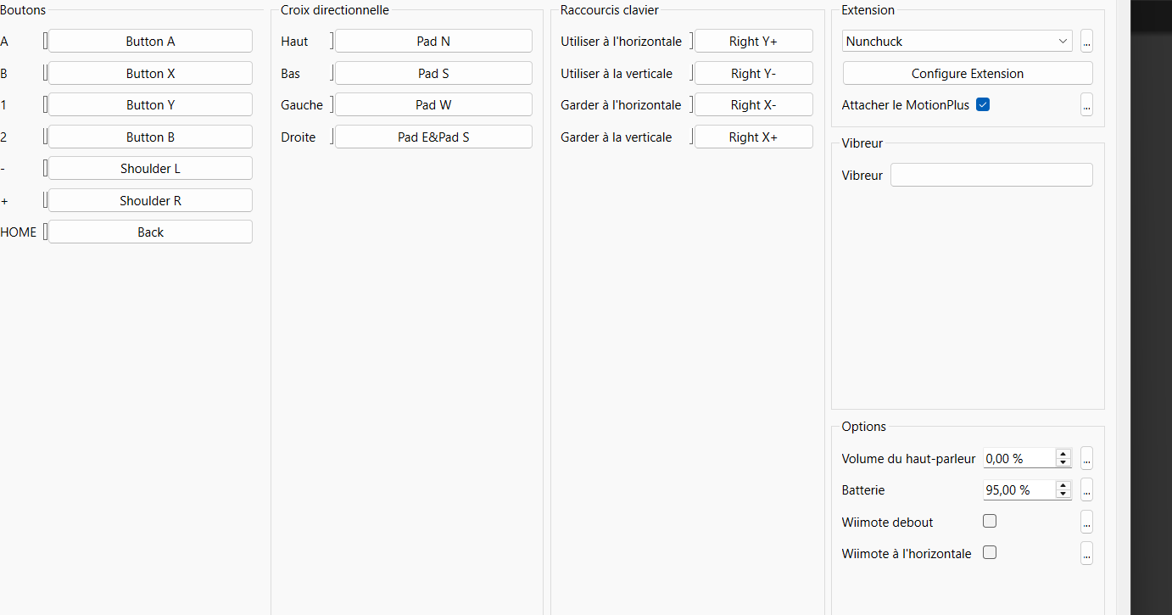Viewport: 1172px width, 615px height.
Task: Click ellipsis button for Wiimote à l'horizontale
Action: coord(1086,554)
